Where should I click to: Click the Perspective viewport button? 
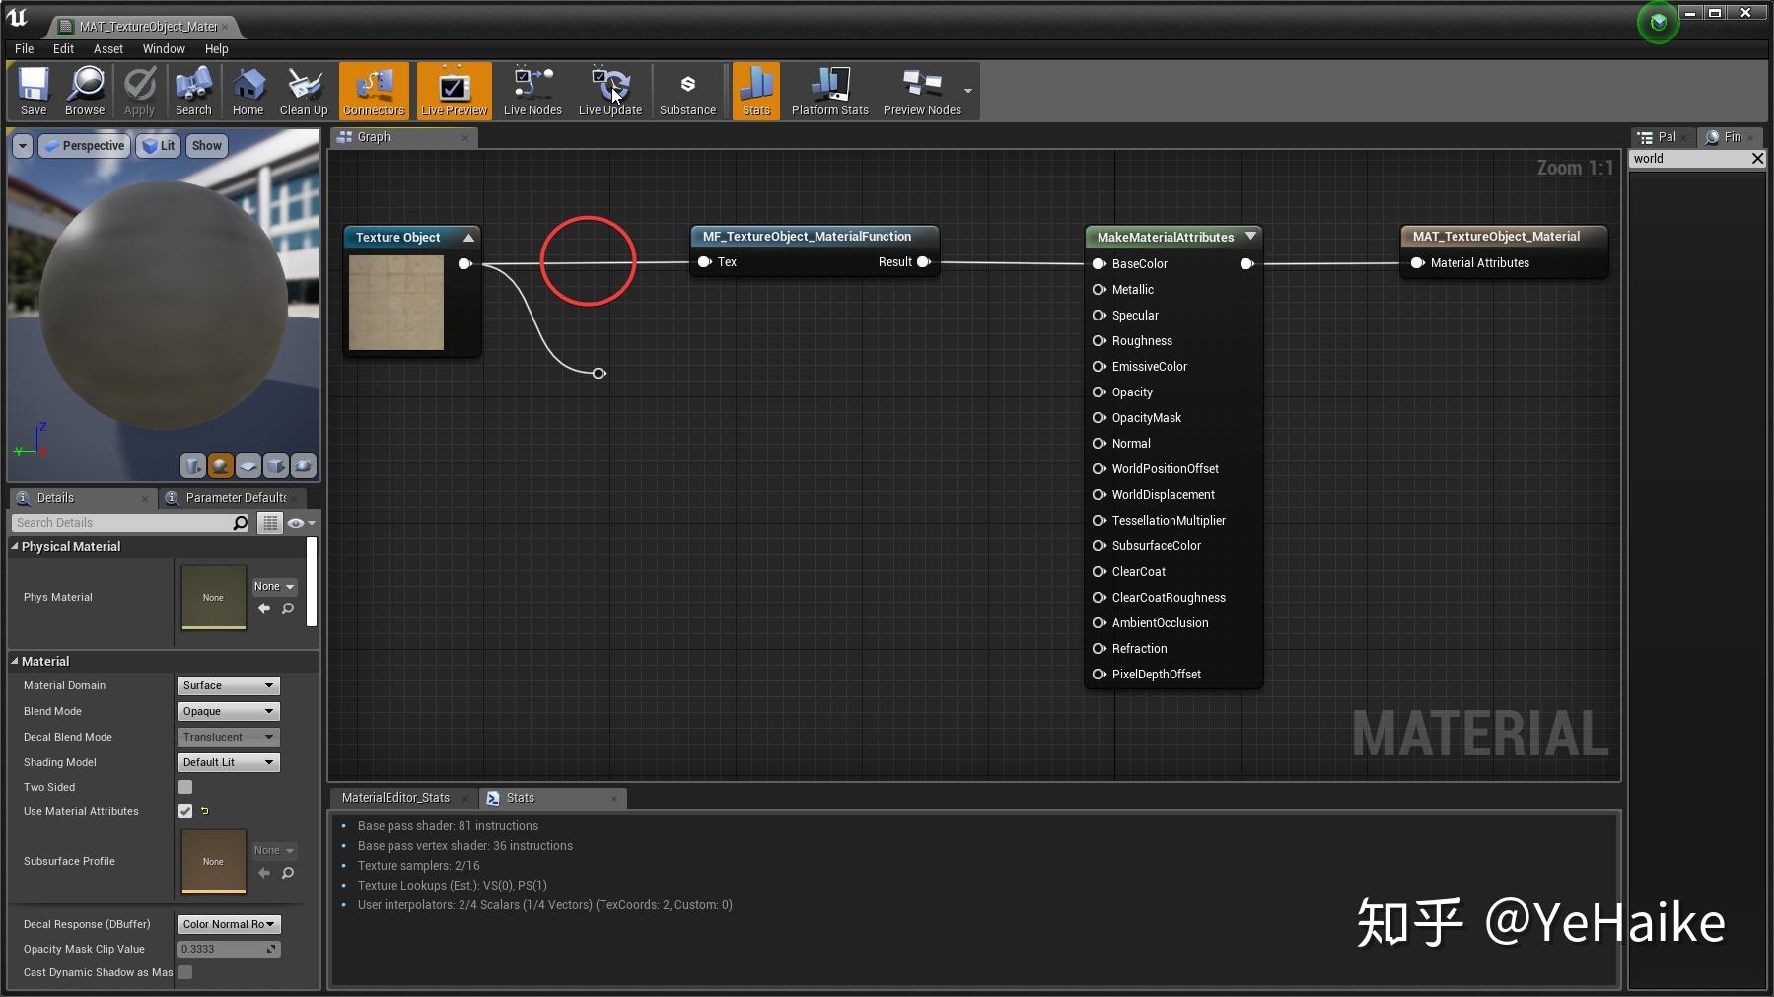pyautogui.click(x=84, y=145)
